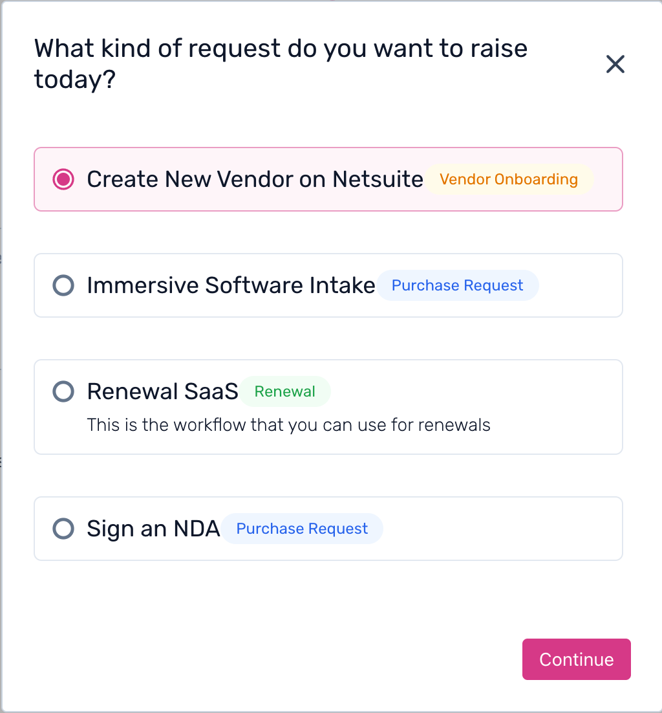The image size is (662, 713).
Task: Click the "Create New Vendor on Netsuite" label
Action: coord(255,179)
